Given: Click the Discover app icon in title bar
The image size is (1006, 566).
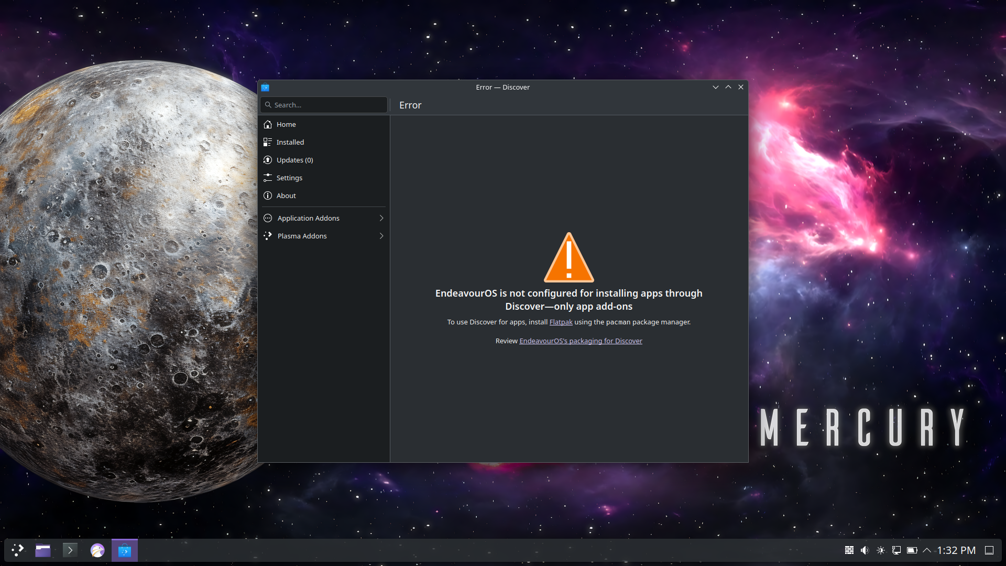Looking at the screenshot, I should click(x=265, y=88).
